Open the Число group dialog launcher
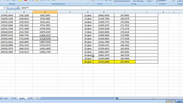Screen dimensions: 183x103 pyautogui.click(x=111, y=4)
